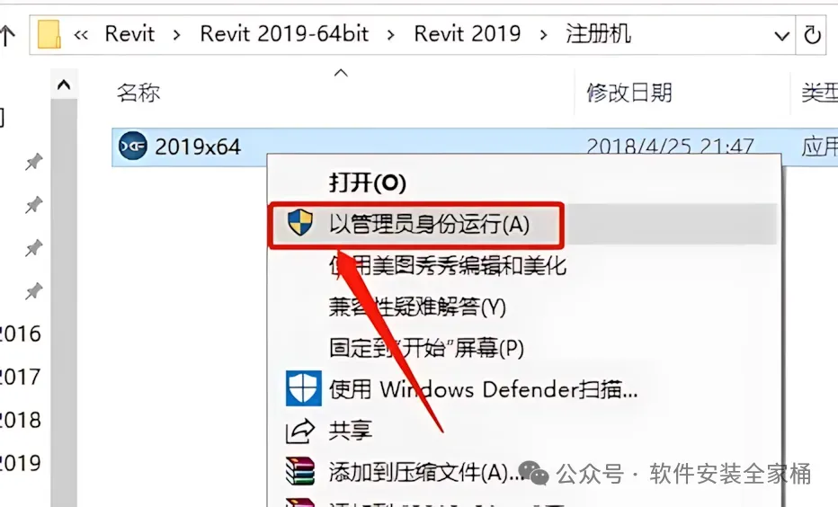Select 打开(O) from context menu
Screen dimensions: 838x507
[x=368, y=182]
